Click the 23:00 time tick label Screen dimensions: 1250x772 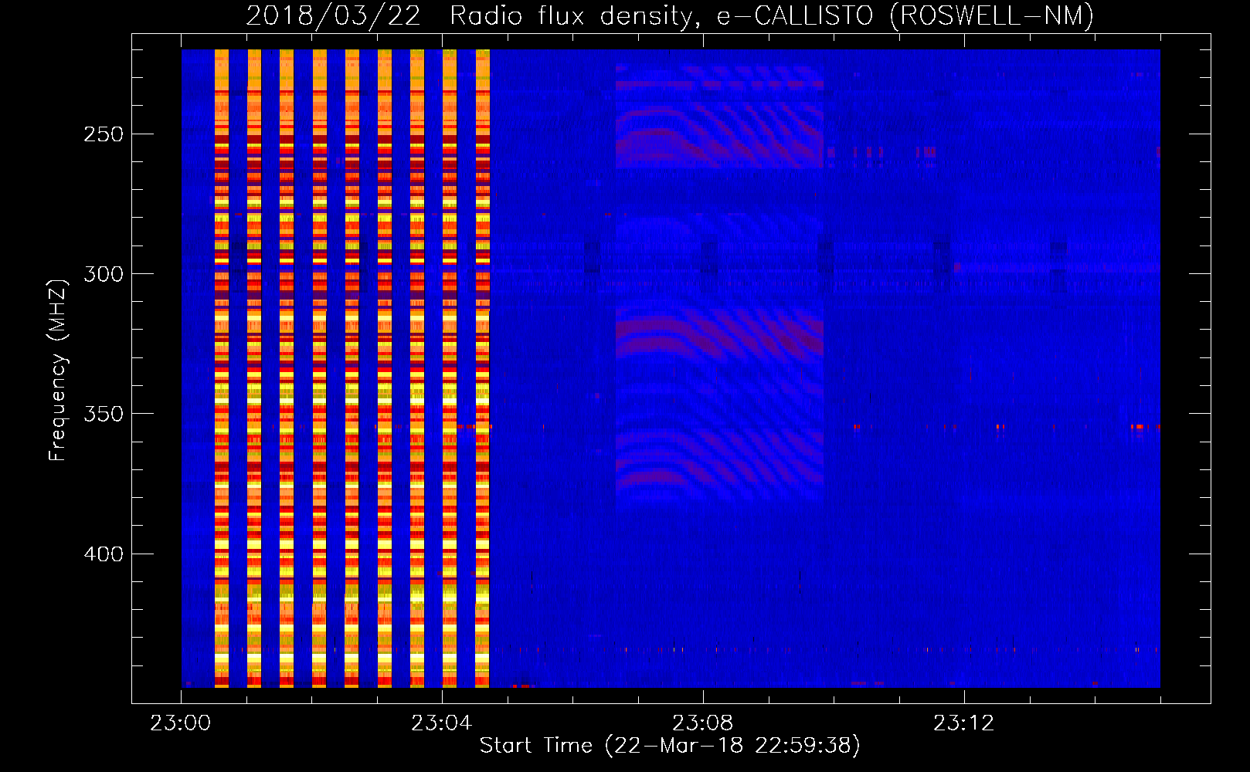pyautogui.click(x=181, y=723)
